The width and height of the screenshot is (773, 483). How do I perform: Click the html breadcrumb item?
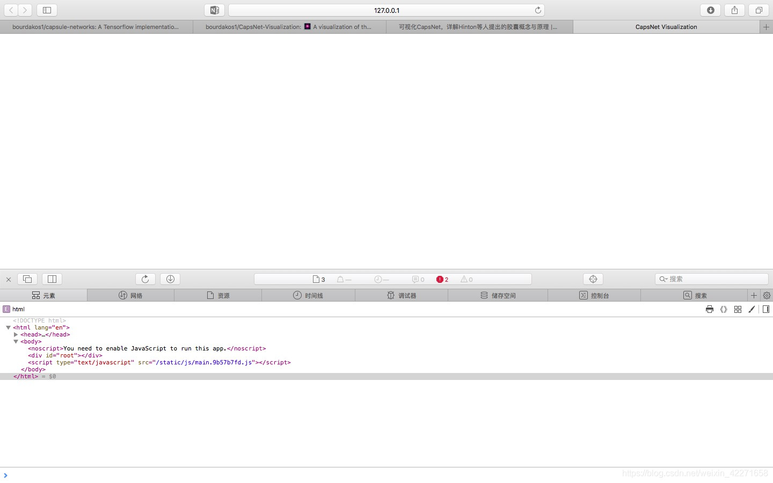(x=14, y=309)
